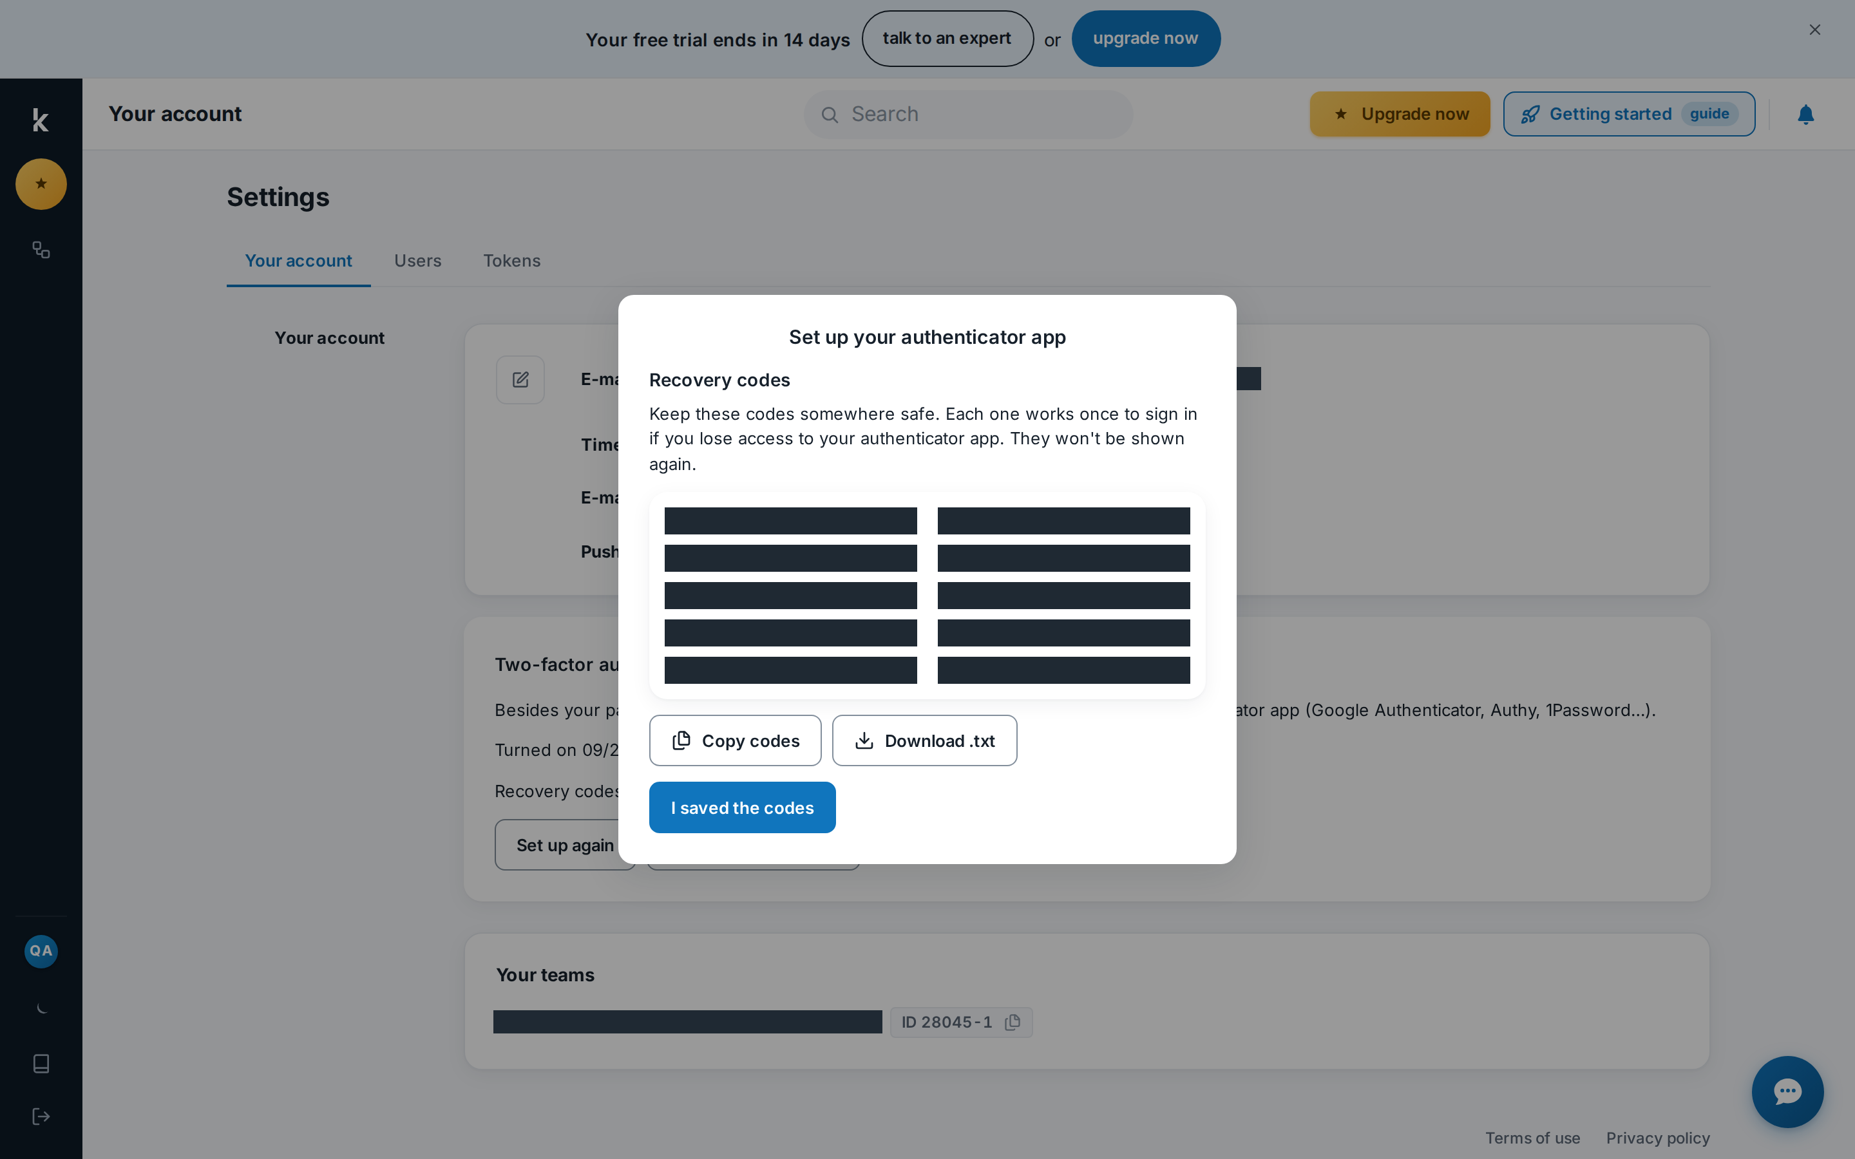Click upgrade now in the banner
Viewport: 1855px width, 1159px height.
pyautogui.click(x=1145, y=39)
